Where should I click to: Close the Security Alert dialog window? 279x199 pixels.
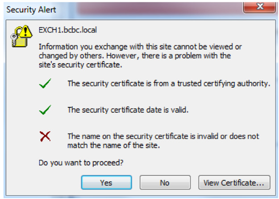click(x=259, y=7)
